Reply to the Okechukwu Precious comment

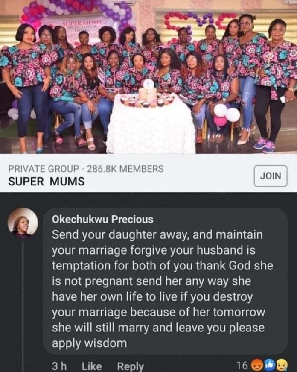pyautogui.click(x=131, y=366)
